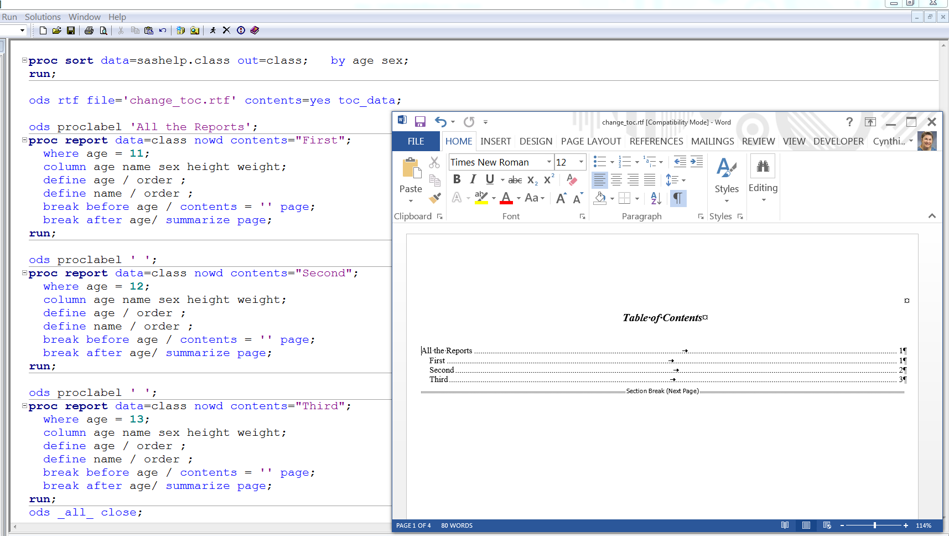Open the Times New Roman font dropdown

(549, 162)
